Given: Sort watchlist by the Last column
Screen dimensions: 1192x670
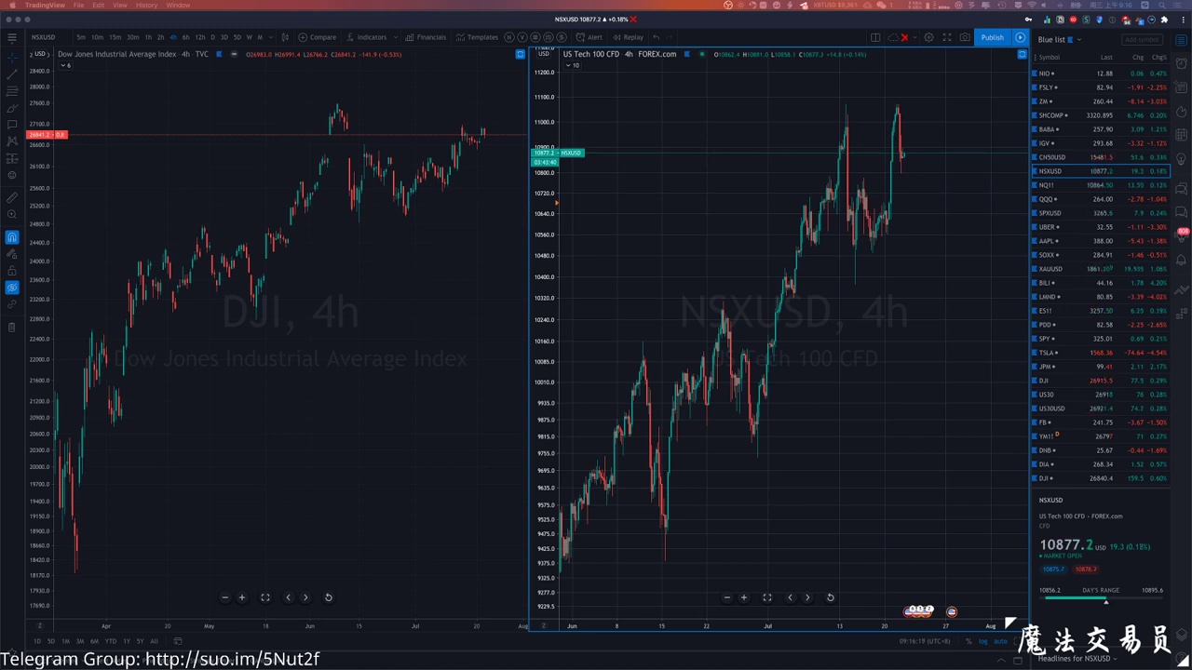Looking at the screenshot, I should tap(1106, 58).
